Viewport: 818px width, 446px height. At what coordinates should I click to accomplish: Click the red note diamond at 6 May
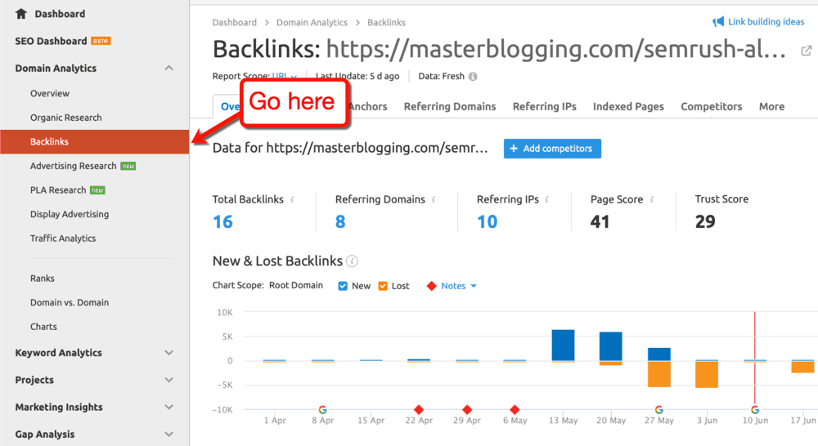click(515, 410)
